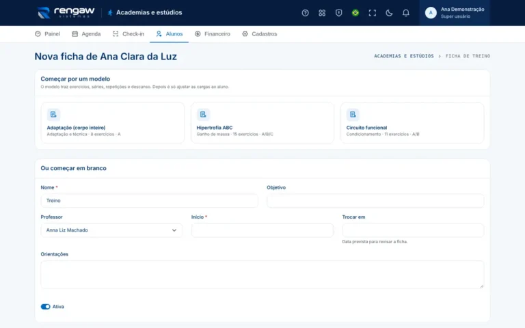Click the Objetivo input field
525x328 pixels.
[375, 201]
